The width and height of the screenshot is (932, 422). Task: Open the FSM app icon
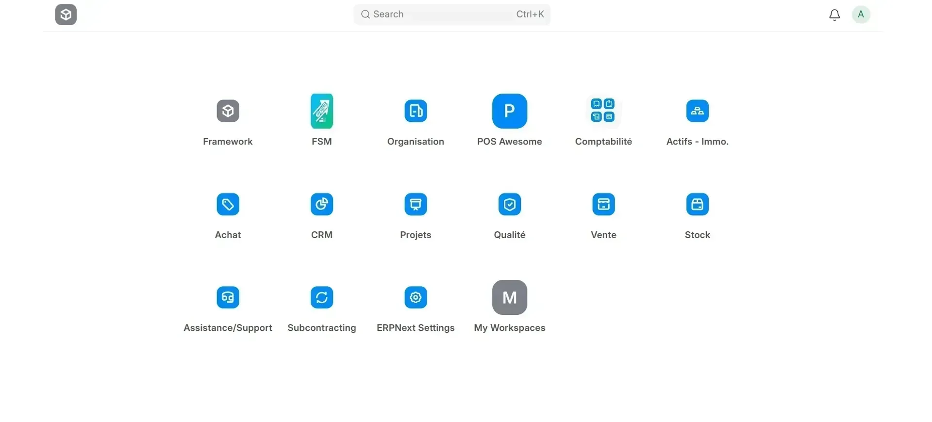coord(322,111)
